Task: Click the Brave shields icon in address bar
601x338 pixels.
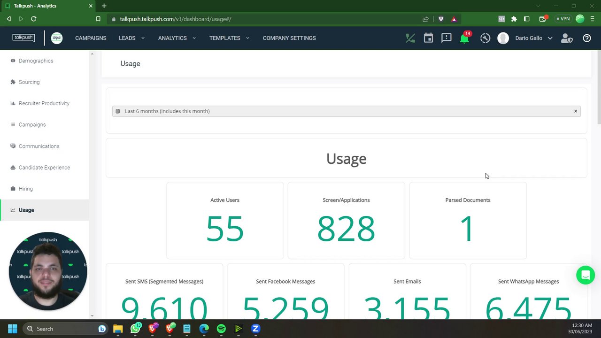Action: (x=441, y=19)
